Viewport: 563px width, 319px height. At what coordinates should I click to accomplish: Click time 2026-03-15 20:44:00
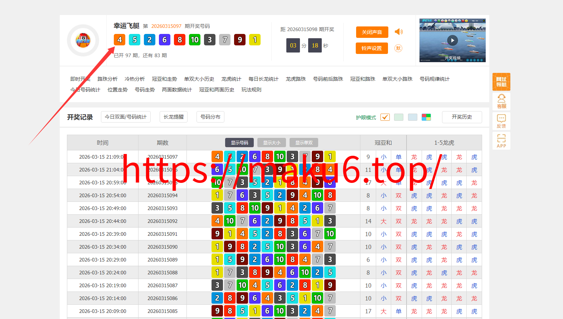click(x=103, y=221)
